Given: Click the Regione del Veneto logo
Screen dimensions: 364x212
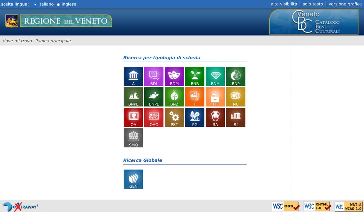Looking at the screenshot, I should [x=59, y=21].
